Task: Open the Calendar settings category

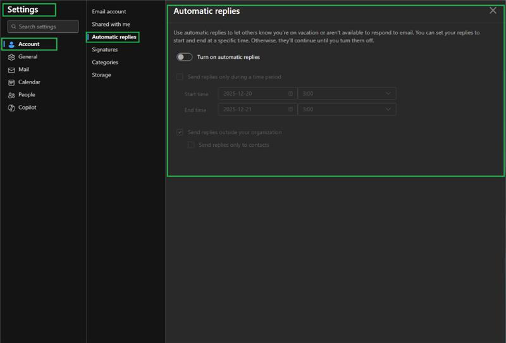Action: coord(29,82)
